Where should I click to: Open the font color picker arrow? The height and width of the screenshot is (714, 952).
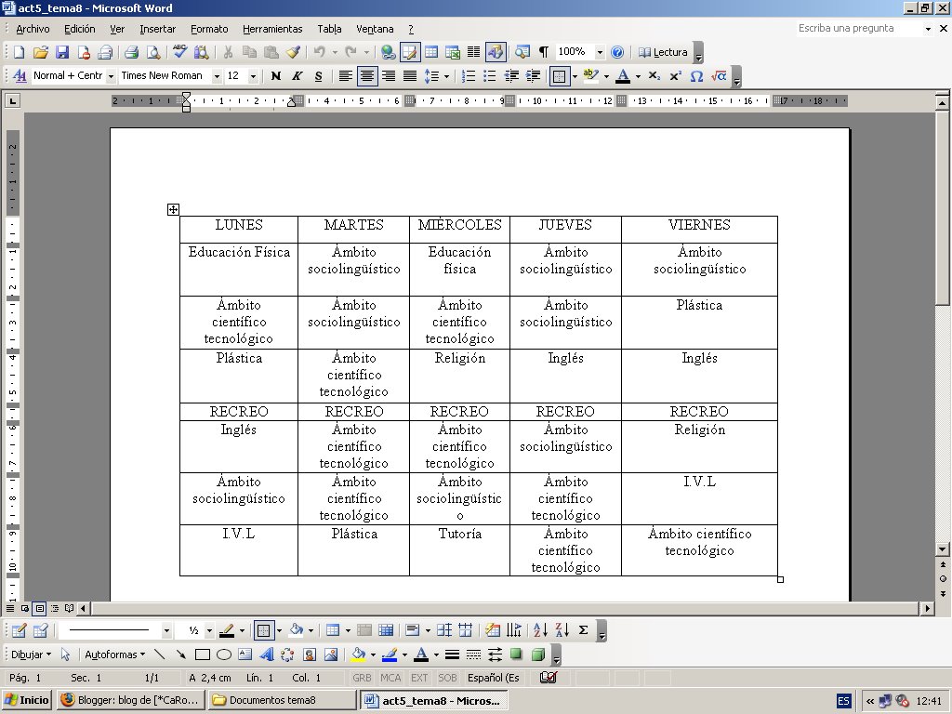[x=638, y=76]
